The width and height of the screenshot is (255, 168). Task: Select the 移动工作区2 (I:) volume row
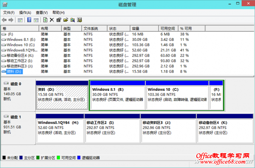(127, 61)
